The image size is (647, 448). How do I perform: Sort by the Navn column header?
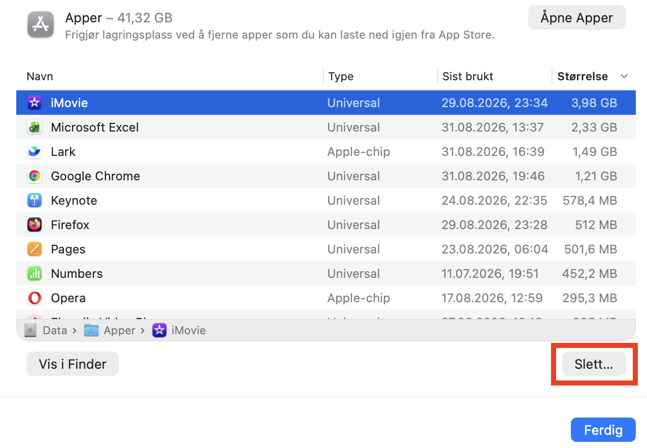pyautogui.click(x=40, y=77)
